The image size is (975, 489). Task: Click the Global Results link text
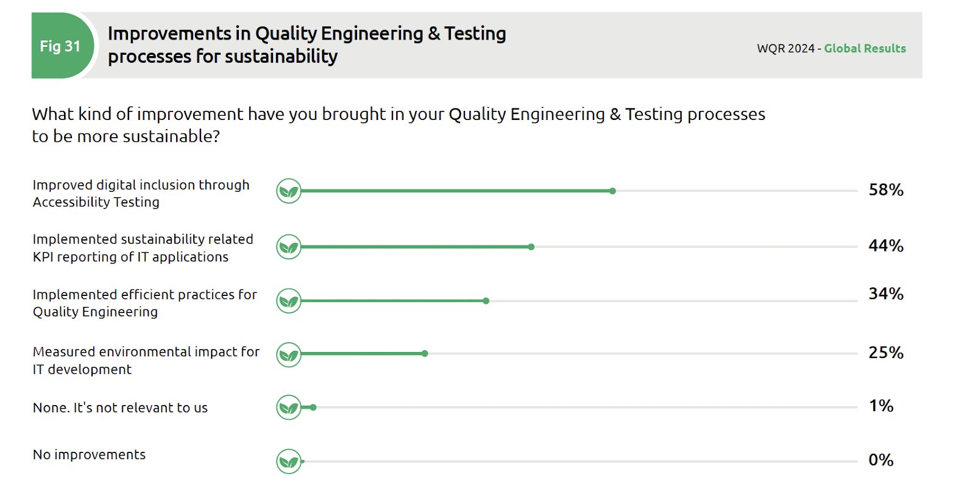pos(865,49)
